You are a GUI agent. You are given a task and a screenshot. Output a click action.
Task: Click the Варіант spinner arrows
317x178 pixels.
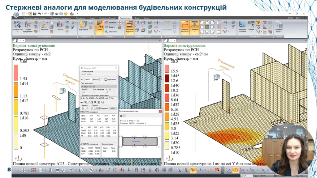[87, 108]
